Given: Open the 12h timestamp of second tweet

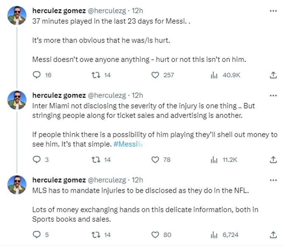Looking at the screenshot, I should 137,95.
